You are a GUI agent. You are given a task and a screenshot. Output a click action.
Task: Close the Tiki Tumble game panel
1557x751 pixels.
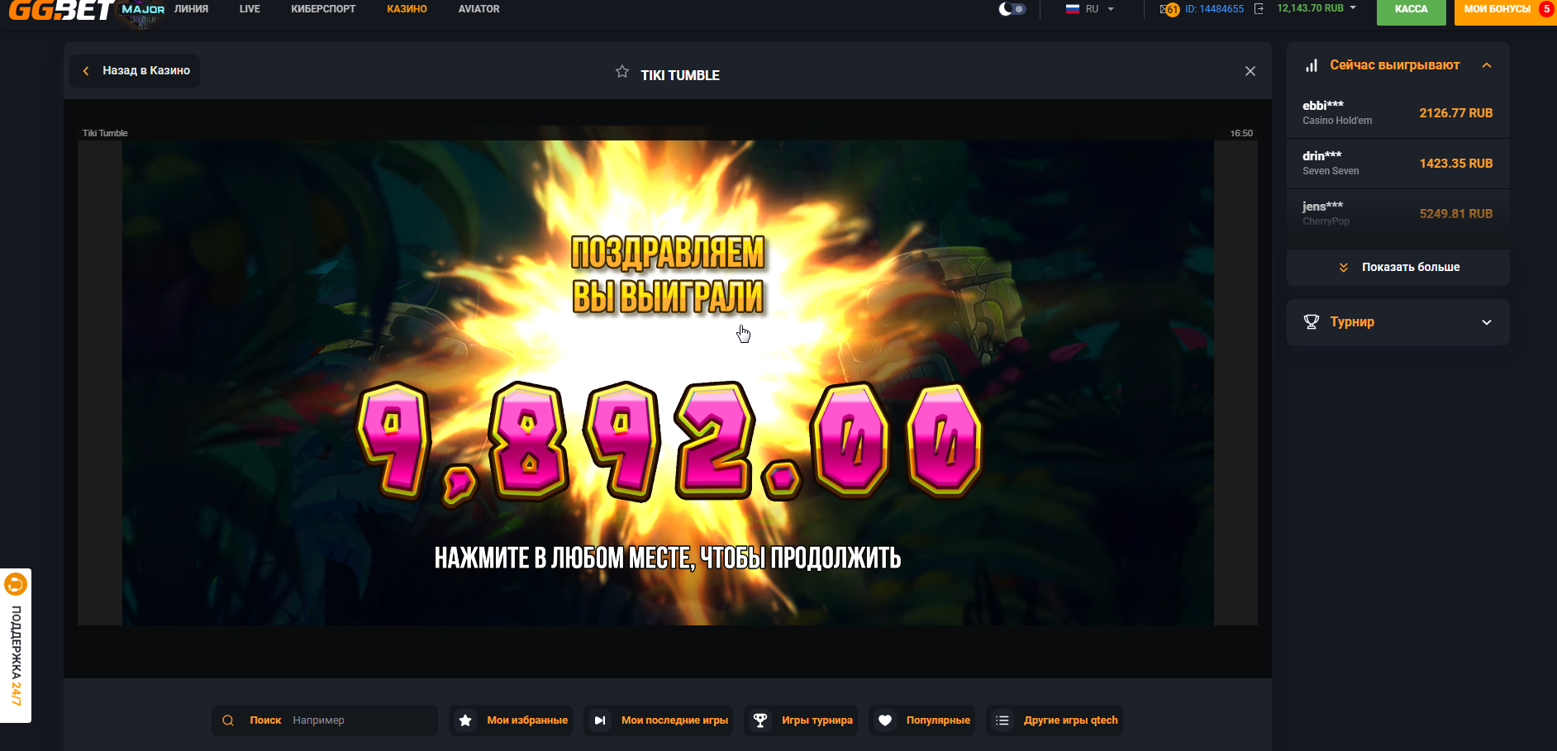[1250, 71]
